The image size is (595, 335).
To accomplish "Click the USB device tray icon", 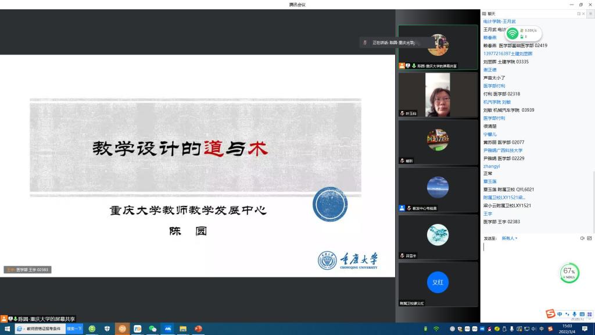I will 504,329.
